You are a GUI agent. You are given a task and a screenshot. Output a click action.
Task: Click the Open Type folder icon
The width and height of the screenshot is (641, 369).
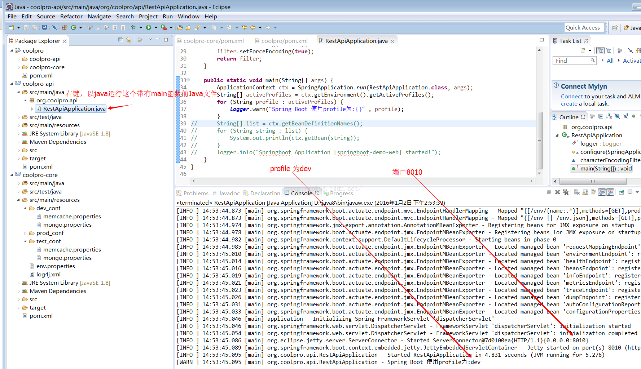coord(180,27)
